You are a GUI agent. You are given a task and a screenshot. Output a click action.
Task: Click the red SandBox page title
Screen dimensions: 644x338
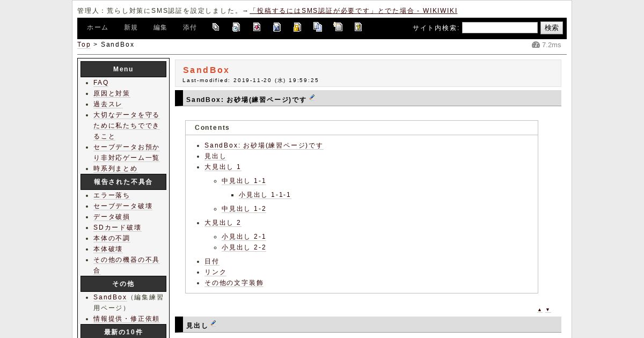pyautogui.click(x=206, y=70)
